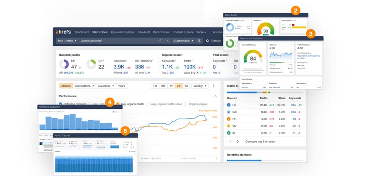Click the info icon beside Ref. domains
This screenshot has height=176, width=365.
pos(153,61)
